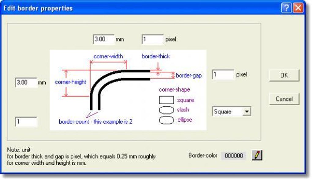Click the border-gap label in diagram
Viewport: 312px width, 180px height.
point(189,75)
